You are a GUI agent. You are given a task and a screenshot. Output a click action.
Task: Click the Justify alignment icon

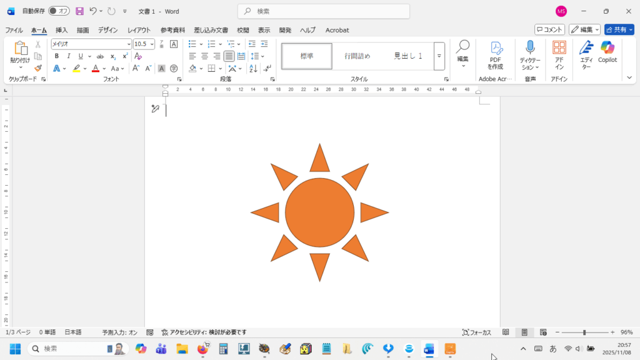[x=229, y=56]
